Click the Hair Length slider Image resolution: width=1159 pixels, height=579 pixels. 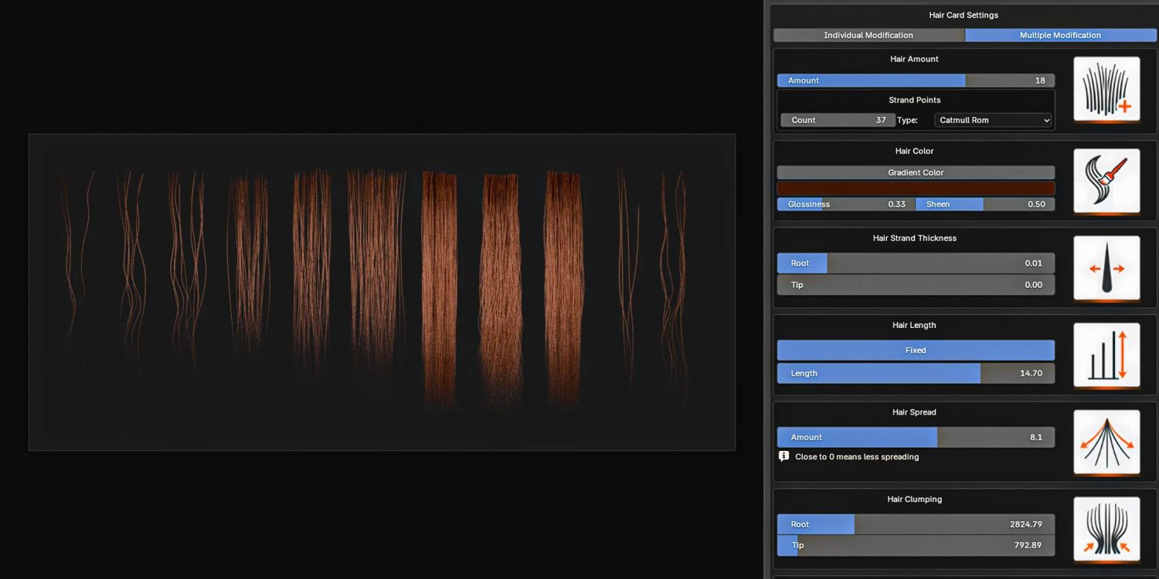(916, 374)
